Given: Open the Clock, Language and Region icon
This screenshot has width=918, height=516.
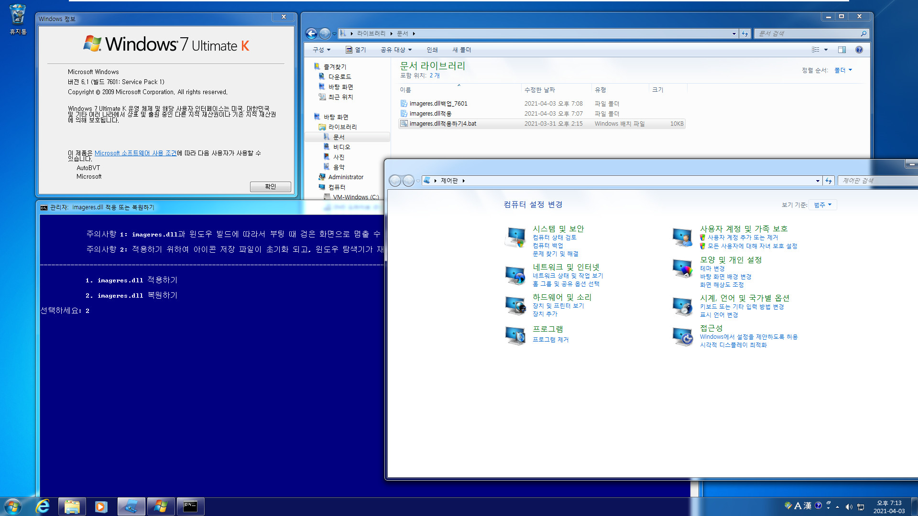Looking at the screenshot, I should [x=683, y=306].
